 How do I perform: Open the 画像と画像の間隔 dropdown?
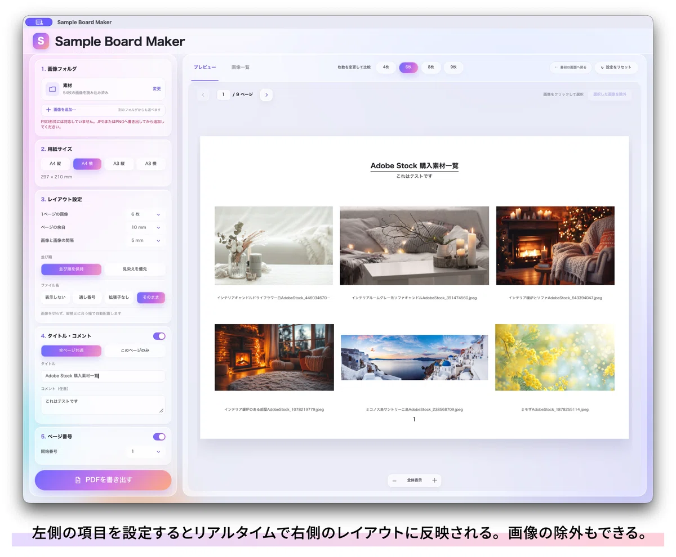click(146, 240)
